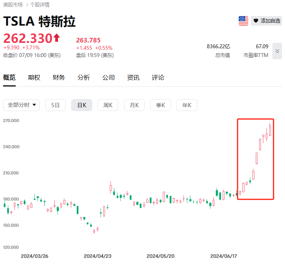Switch chart to 周K period
The width and height of the screenshot is (285, 264).
pos(108,105)
